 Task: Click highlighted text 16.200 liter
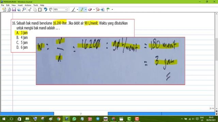tap(60, 23)
